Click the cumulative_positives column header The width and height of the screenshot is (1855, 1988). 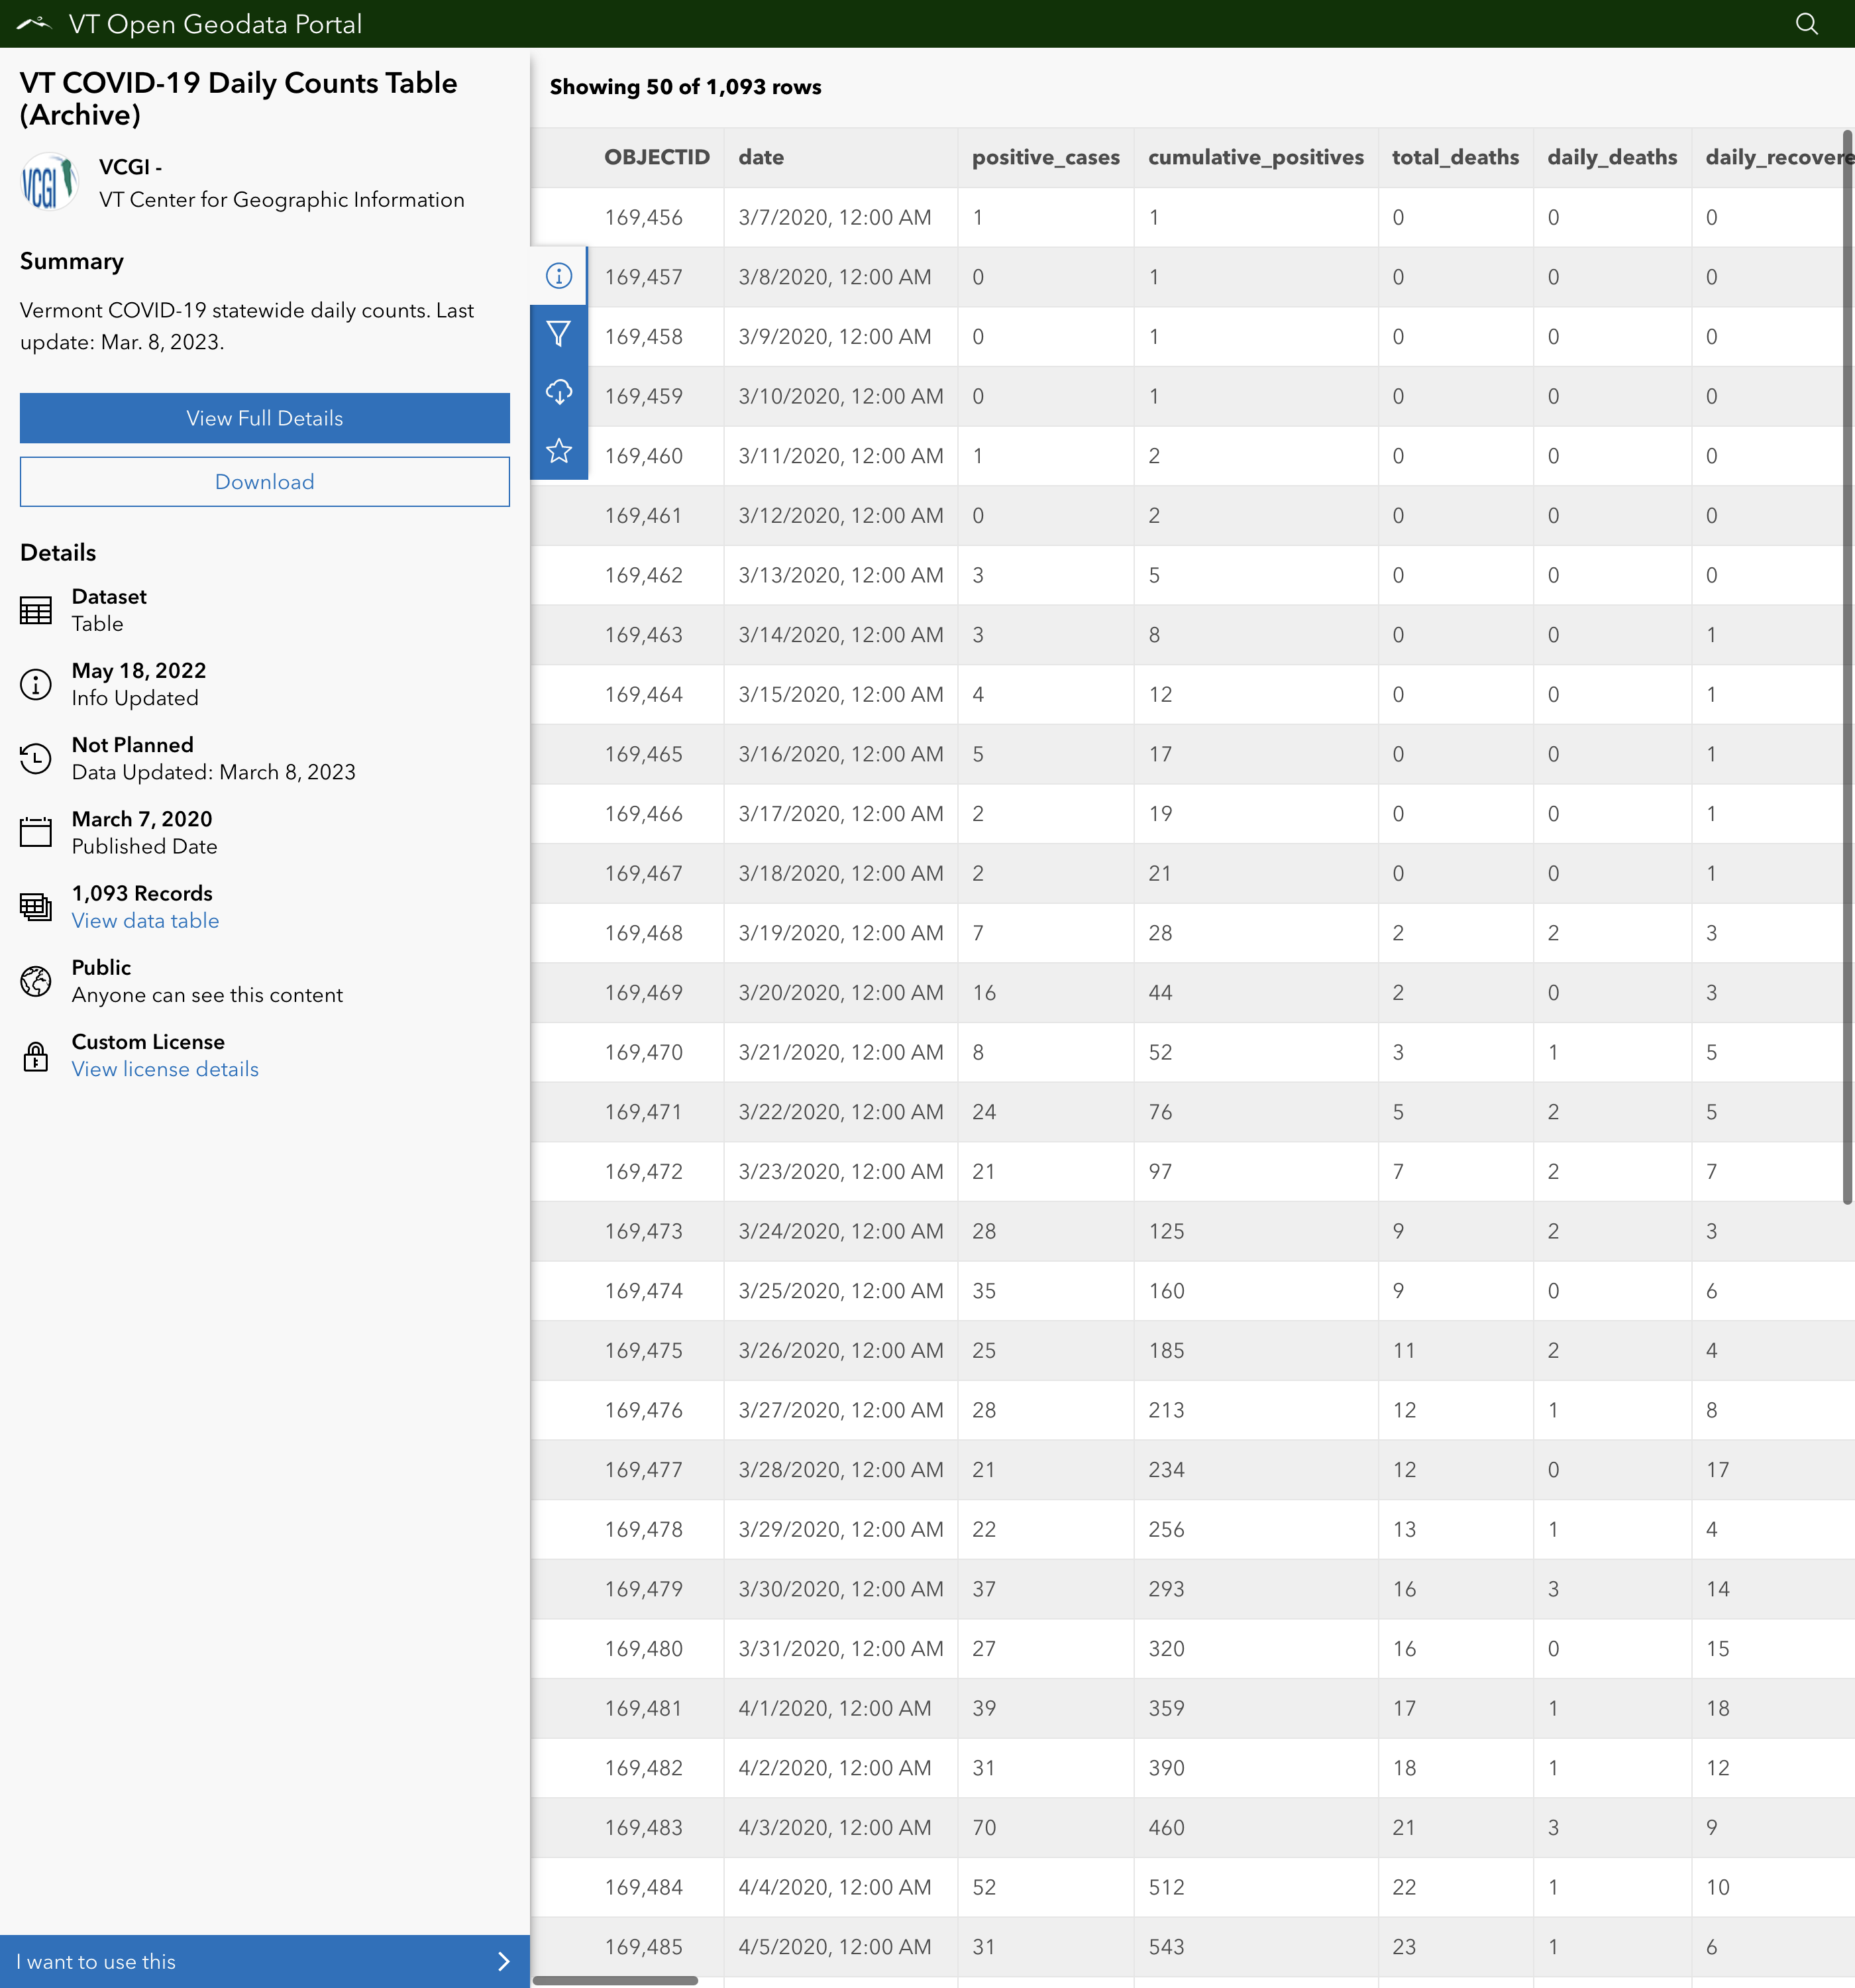(1255, 157)
